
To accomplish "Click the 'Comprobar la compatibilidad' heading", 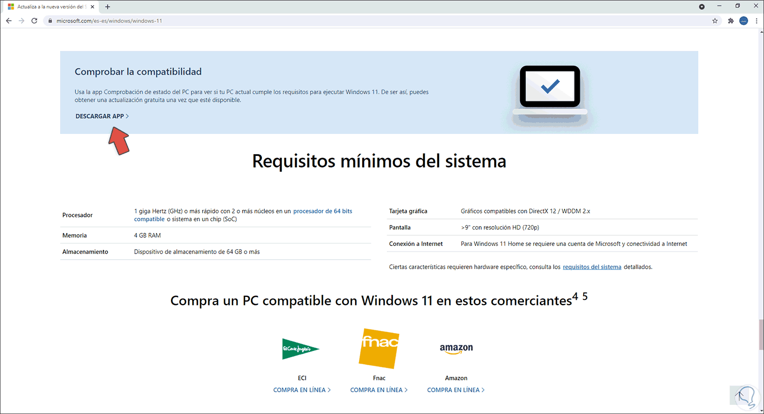I will [138, 72].
